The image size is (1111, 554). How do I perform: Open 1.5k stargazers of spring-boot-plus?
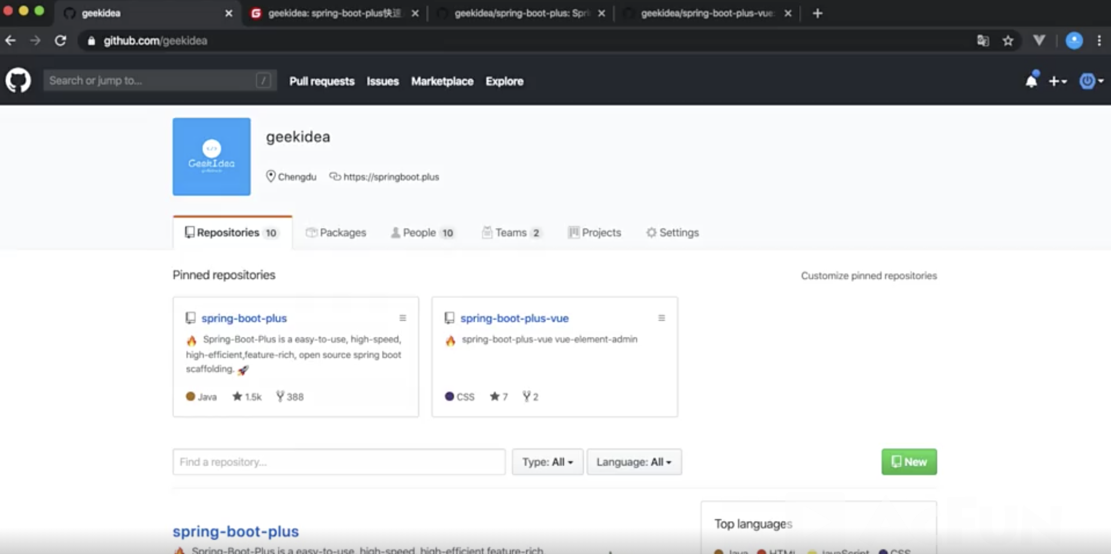(247, 397)
